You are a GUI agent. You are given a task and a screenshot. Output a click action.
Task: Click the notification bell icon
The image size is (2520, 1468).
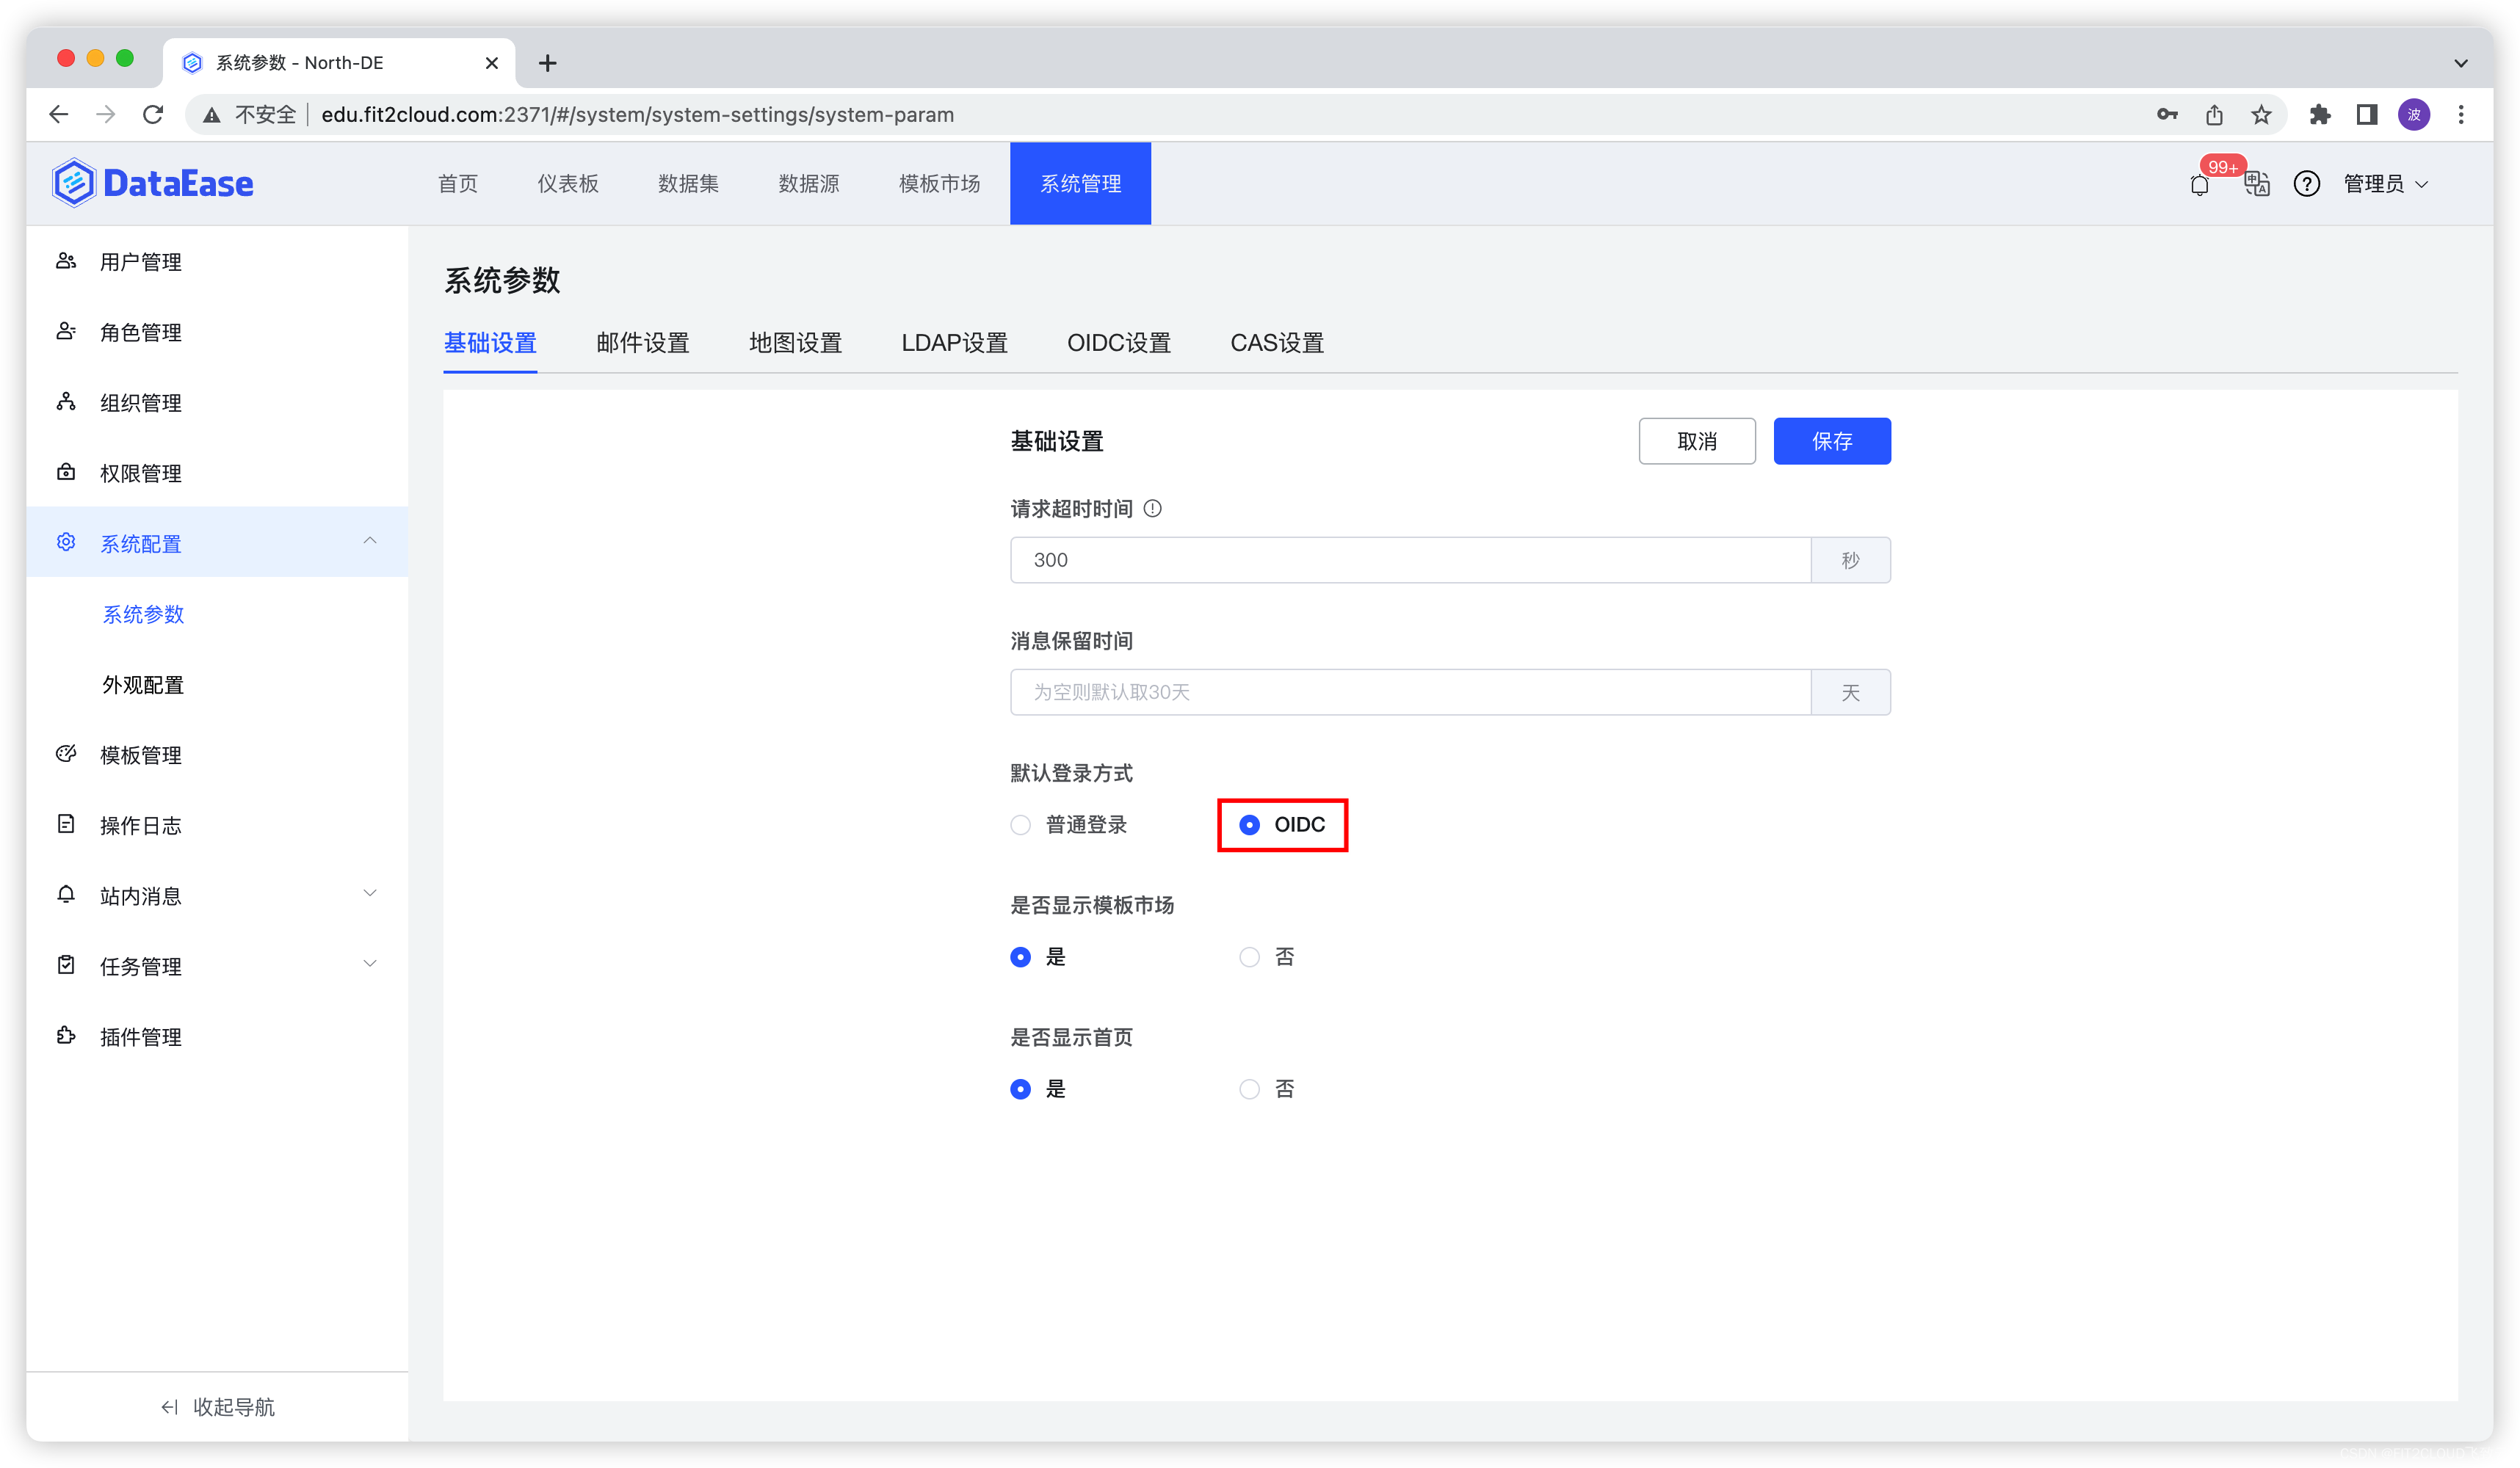(x=2199, y=185)
